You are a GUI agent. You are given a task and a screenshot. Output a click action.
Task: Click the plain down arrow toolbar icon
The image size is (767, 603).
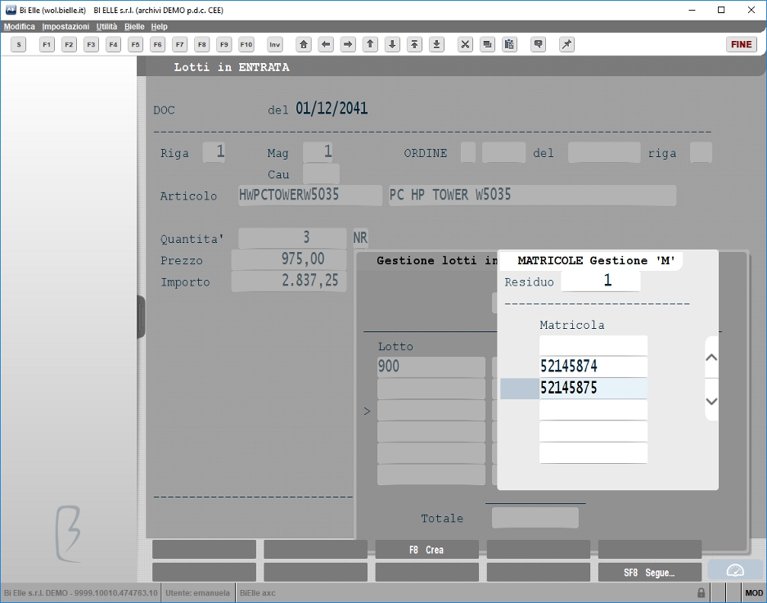click(x=392, y=44)
